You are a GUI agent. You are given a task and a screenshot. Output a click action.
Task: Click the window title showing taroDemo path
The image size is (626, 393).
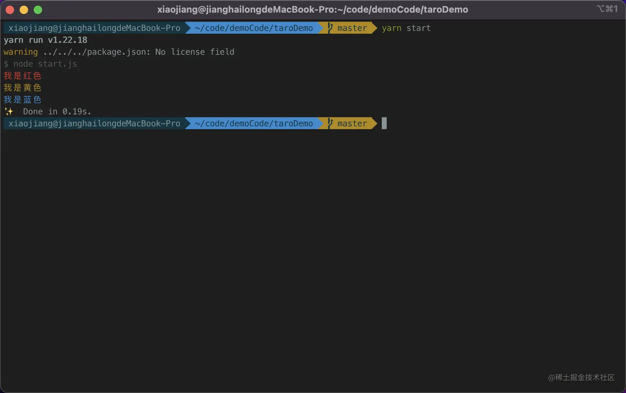[x=313, y=10]
